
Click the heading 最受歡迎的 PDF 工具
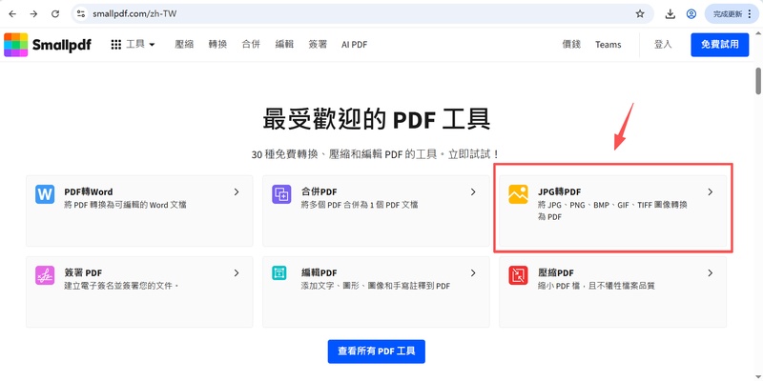[x=376, y=119]
